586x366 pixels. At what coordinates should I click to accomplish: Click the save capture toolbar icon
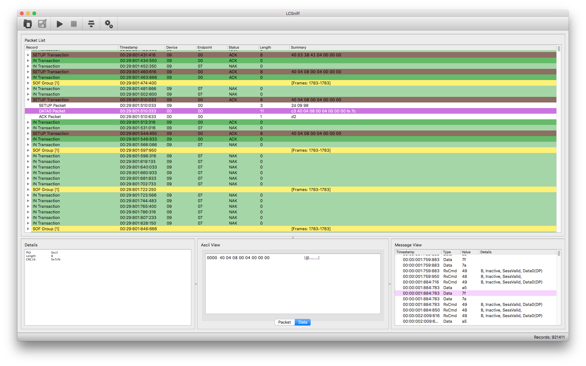coord(42,24)
